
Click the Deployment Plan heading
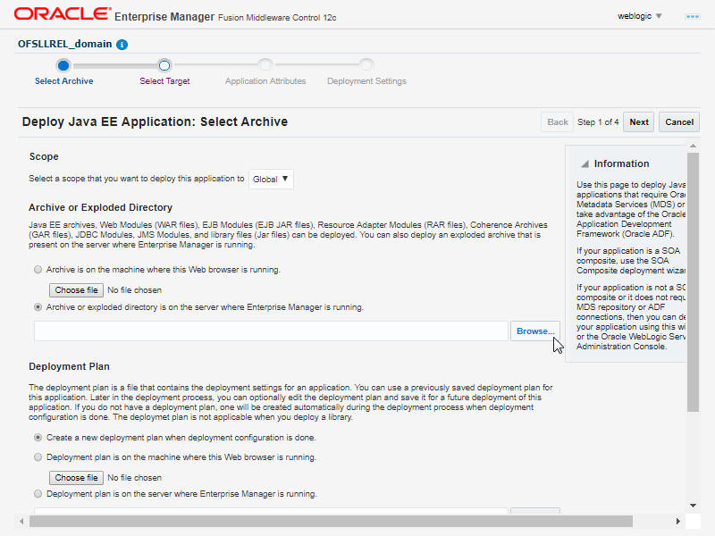point(70,366)
